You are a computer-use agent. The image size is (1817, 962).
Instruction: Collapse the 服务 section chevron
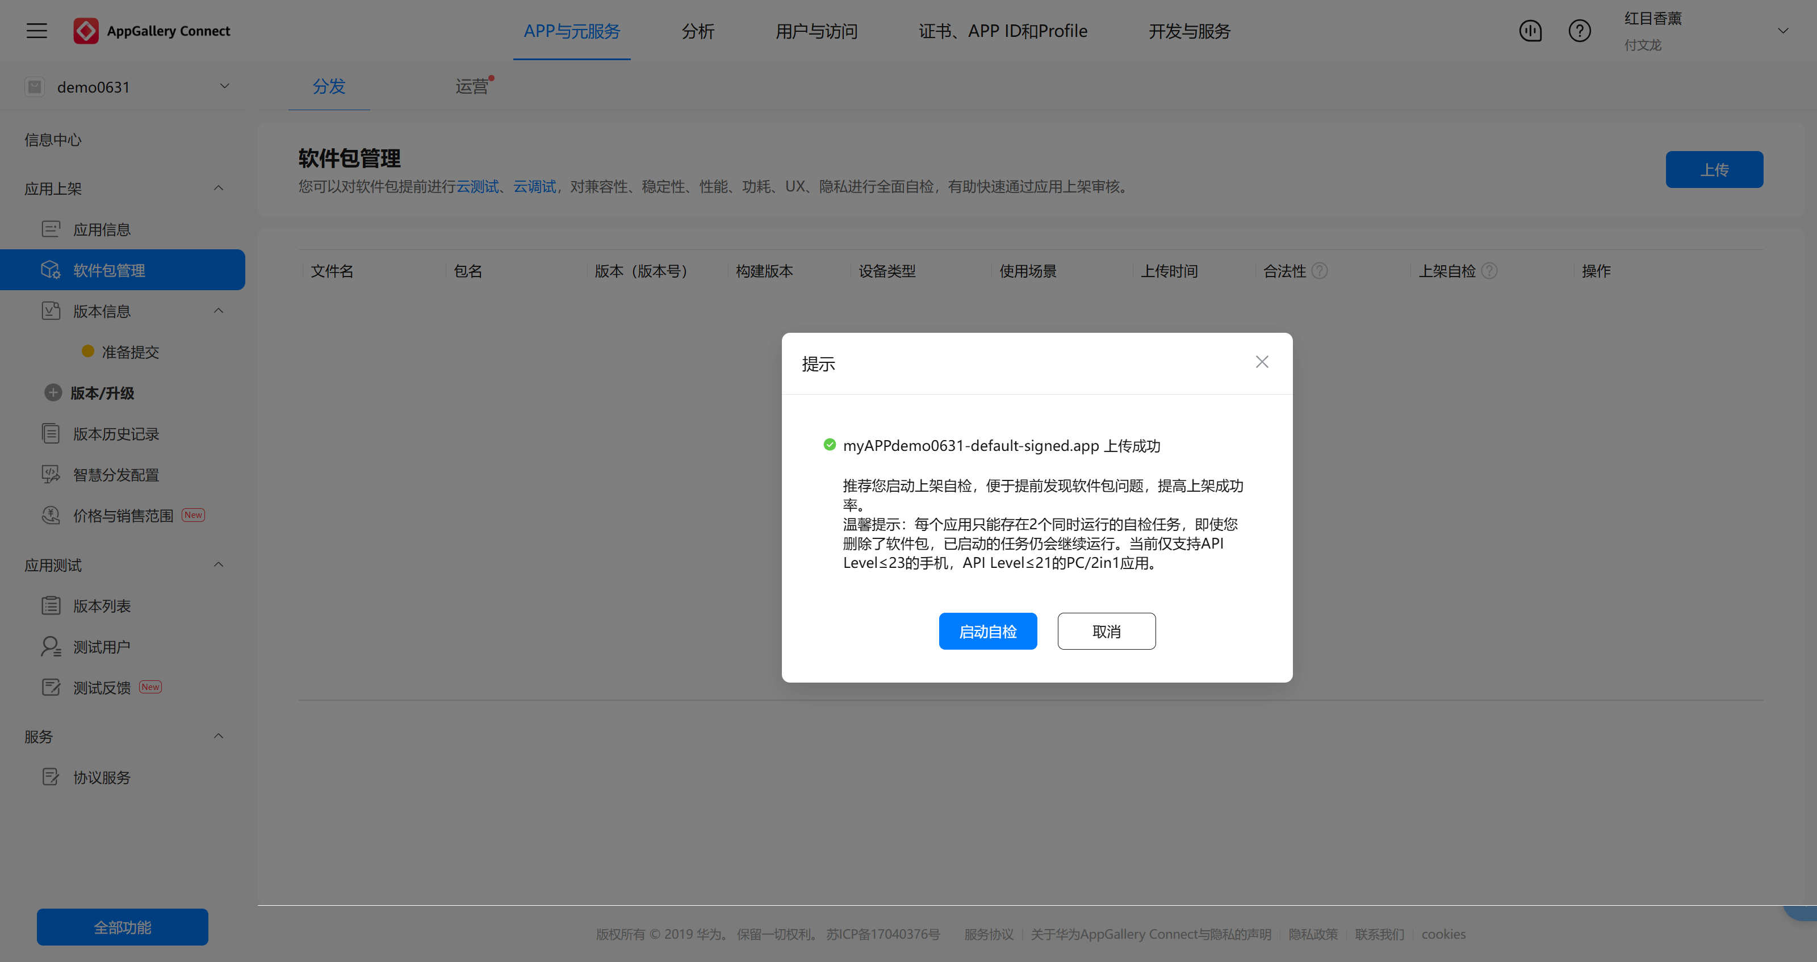pyautogui.click(x=219, y=737)
